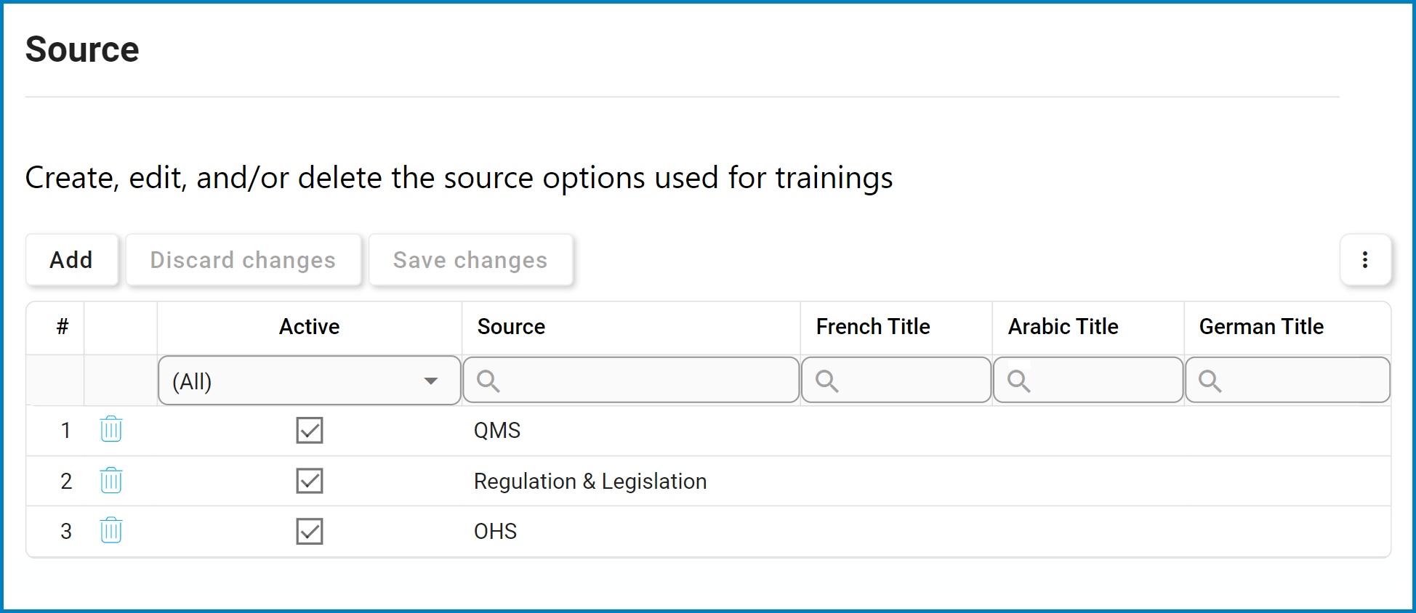This screenshot has height=613, width=1416.
Task: Open the three-dot more options menu
Action: click(1365, 260)
